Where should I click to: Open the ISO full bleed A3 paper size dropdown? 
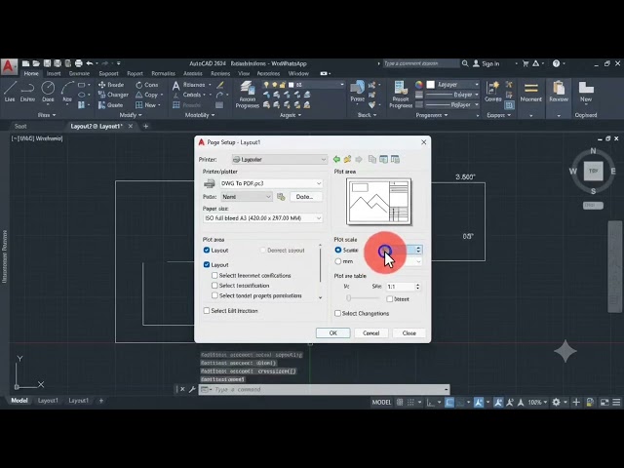[x=262, y=218]
